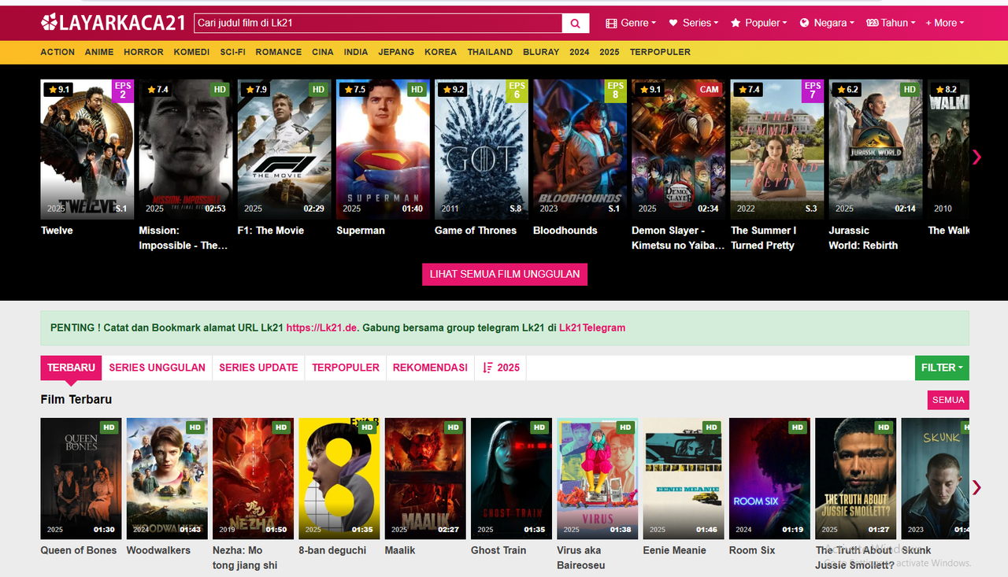The image size is (1008, 577).
Task: Select the sorted 2025 tab
Action: 501,368
